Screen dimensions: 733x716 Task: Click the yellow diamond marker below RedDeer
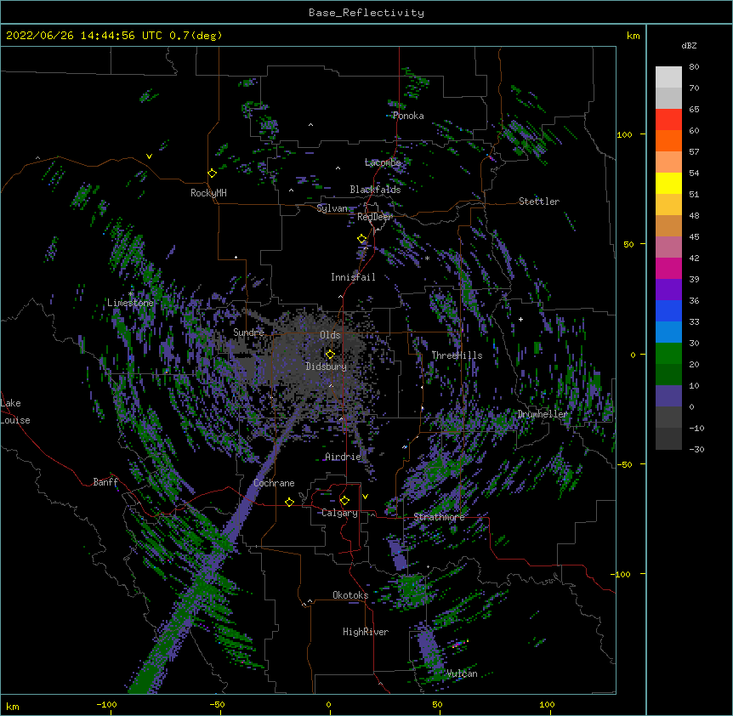tap(362, 239)
